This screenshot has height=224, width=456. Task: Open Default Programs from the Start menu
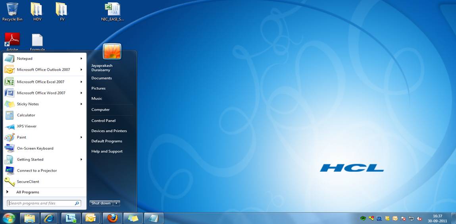(107, 141)
